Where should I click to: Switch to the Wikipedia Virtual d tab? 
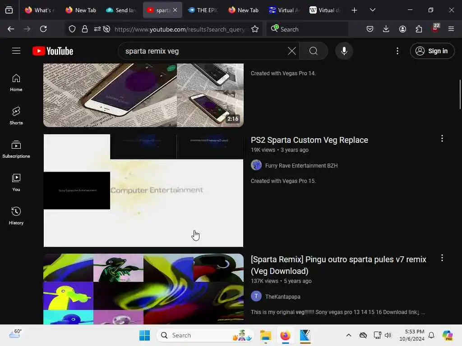pos(325,10)
